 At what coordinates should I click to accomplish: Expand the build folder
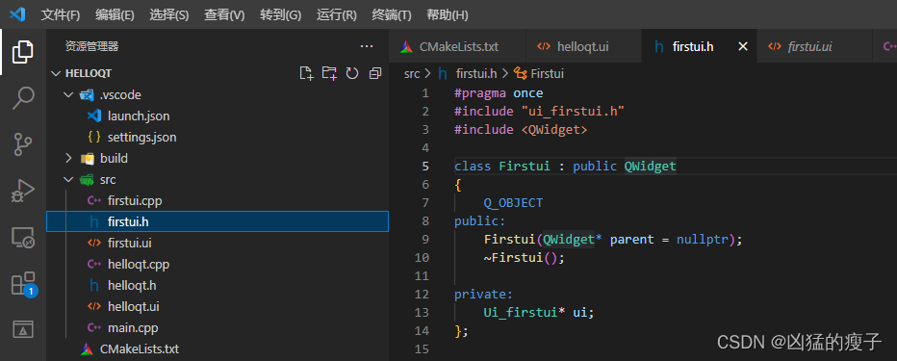[x=68, y=159]
